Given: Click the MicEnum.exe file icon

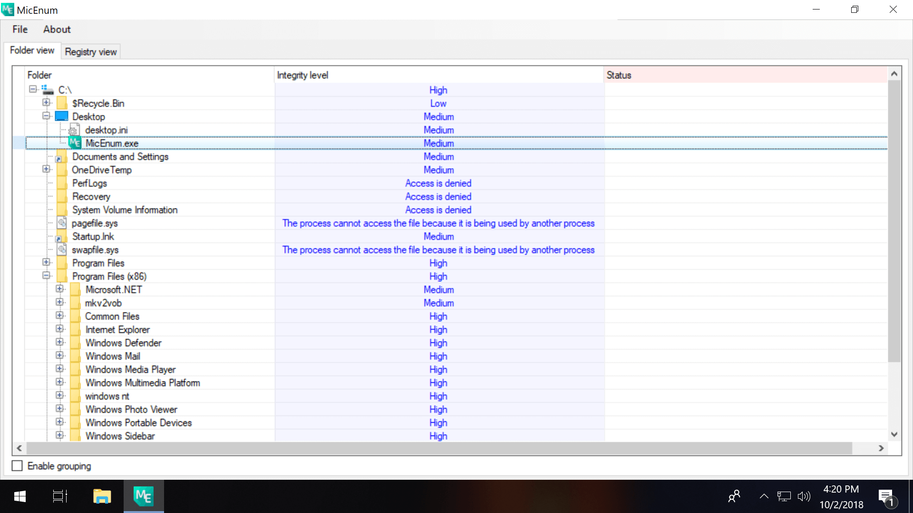Looking at the screenshot, I should (75, 143).
